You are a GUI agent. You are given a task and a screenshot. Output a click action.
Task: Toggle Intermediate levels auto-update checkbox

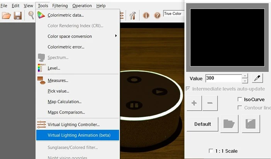(x=188, y=89)
